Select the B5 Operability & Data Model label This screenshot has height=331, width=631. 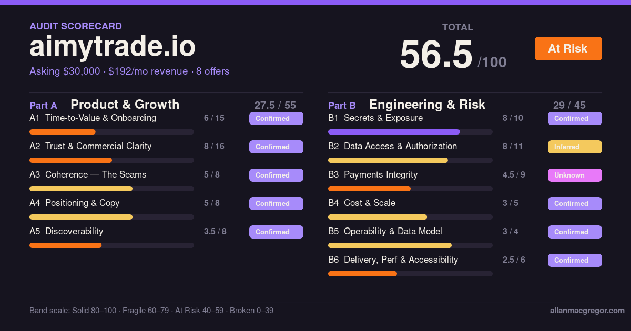point(385,231)
